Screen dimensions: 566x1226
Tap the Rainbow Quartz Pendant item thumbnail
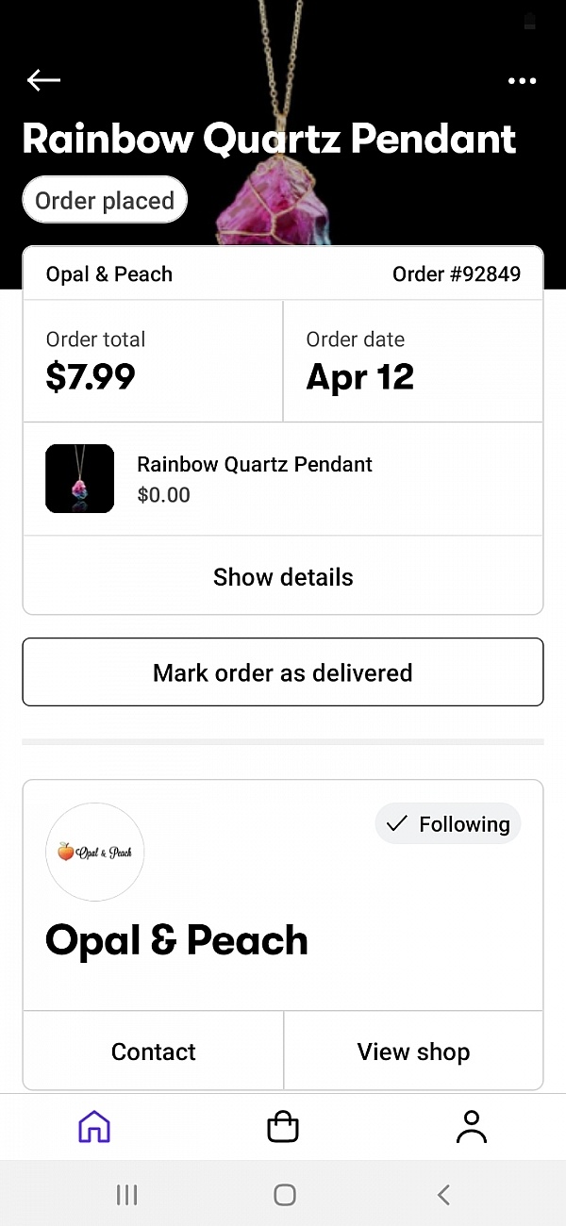(80, 479)
